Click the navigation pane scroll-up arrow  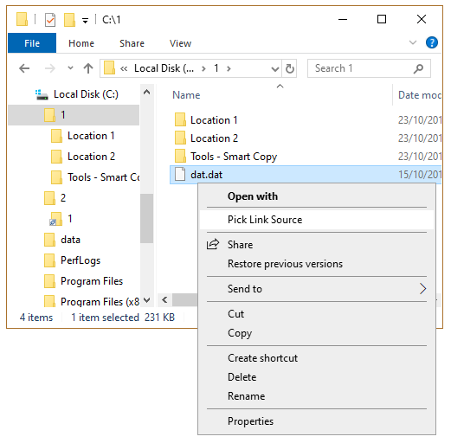coord(146,92)
